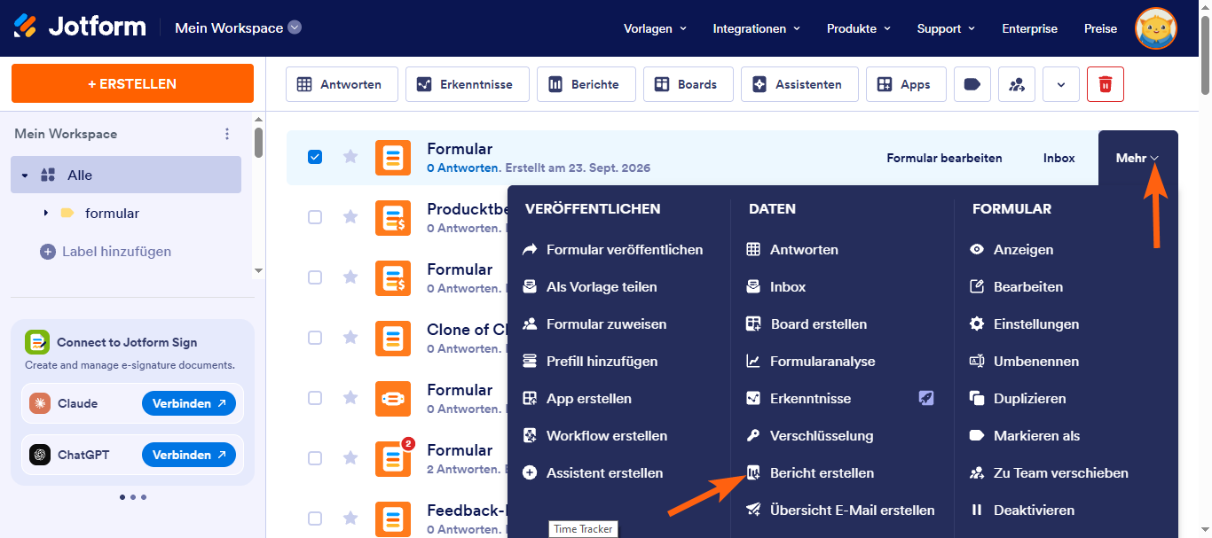The width and height of the screenshot is (1212, 538).
Task: Click Anzeigen in the Formular column
Action: pos(1012,250)
